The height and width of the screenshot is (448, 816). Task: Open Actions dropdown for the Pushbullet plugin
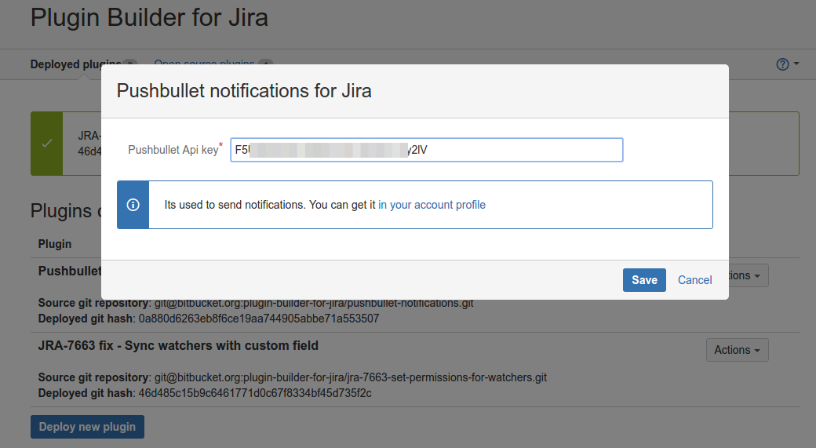coord(748,275)
